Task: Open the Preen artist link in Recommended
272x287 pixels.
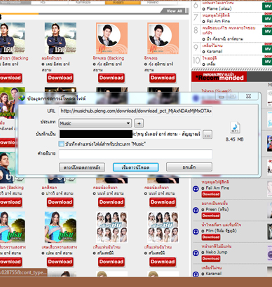Action: pos(217,209)
